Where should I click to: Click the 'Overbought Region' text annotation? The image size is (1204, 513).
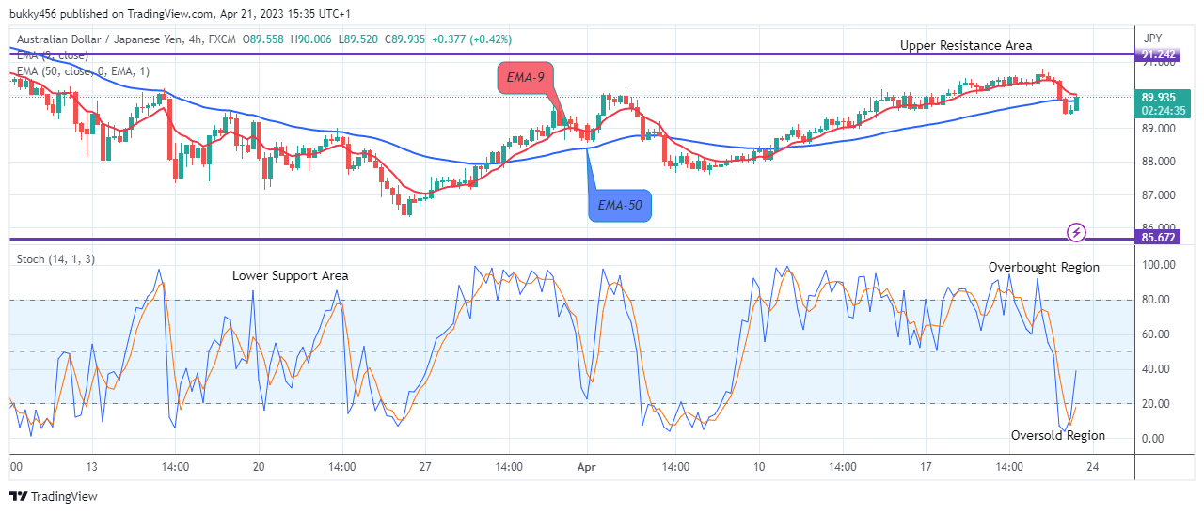click(1043, 267)
